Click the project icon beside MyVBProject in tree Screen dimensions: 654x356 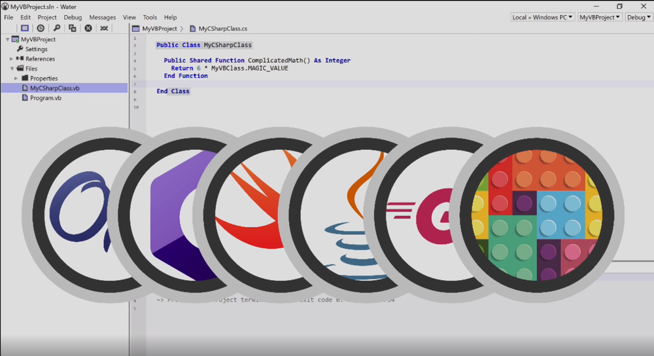(16, 39)
